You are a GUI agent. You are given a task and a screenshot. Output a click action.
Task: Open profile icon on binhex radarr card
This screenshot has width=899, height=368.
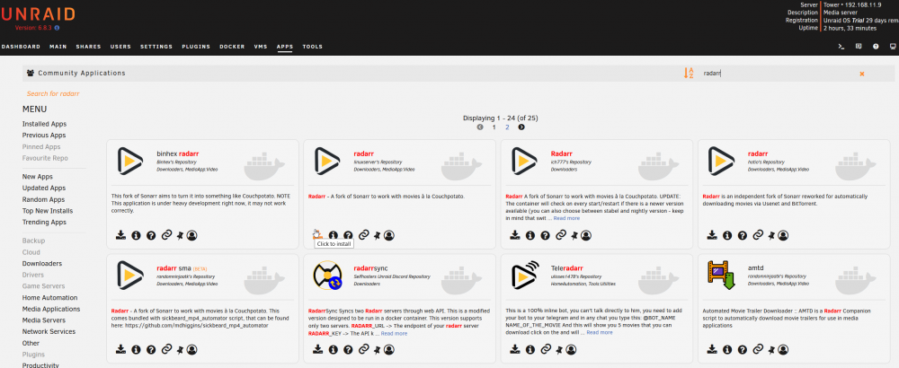(192, 235)
